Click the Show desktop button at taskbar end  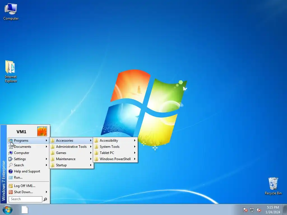coord(285,209)
